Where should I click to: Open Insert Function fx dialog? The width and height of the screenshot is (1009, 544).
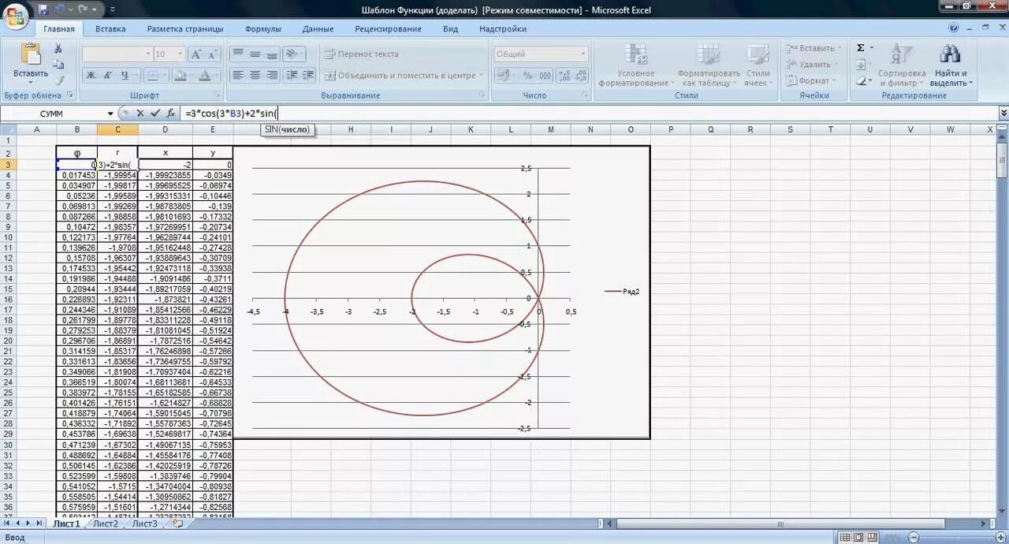[171, 114]
